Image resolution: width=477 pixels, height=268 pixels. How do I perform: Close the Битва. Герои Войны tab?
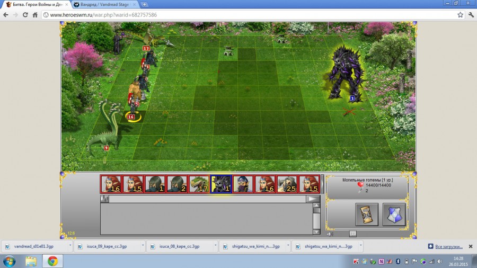(x=66, y=5)
